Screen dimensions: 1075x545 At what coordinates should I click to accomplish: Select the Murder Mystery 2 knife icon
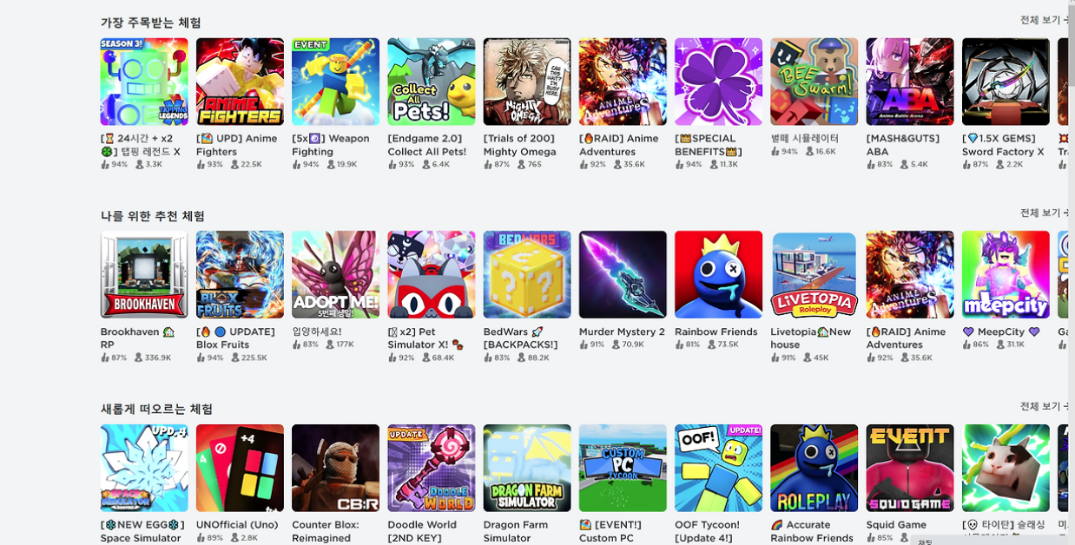(x=623, y=274)
